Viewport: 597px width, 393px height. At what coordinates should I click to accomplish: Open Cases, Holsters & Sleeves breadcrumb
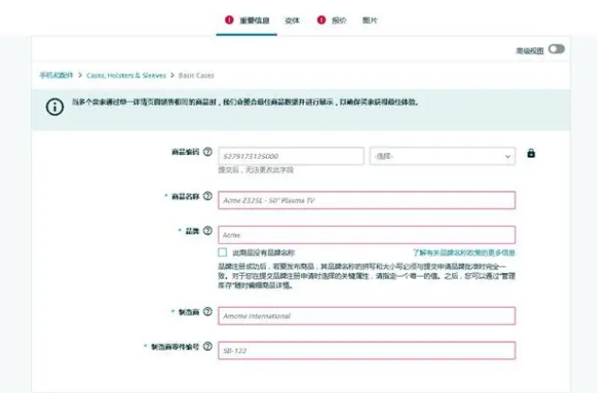click(x=126, y=76)
